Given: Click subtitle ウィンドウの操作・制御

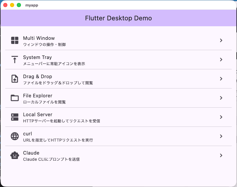Looking at the screenshot, I should (x=45, y=45).
